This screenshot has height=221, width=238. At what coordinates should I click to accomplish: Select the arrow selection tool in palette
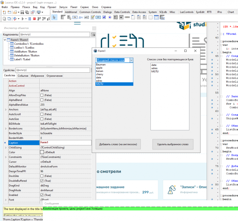point(54,17)
